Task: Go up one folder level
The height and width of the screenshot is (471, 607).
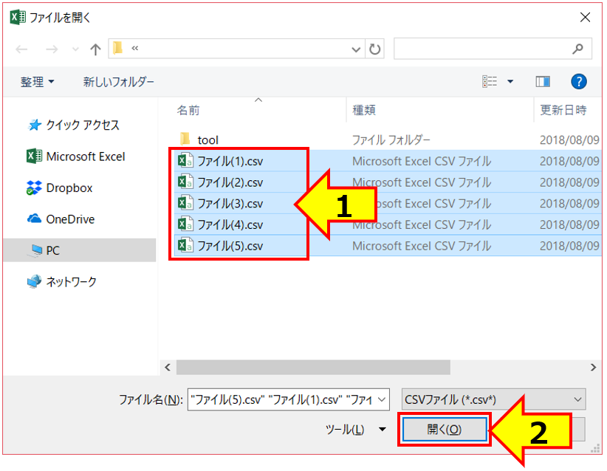Action: click(x=95, y=49)
